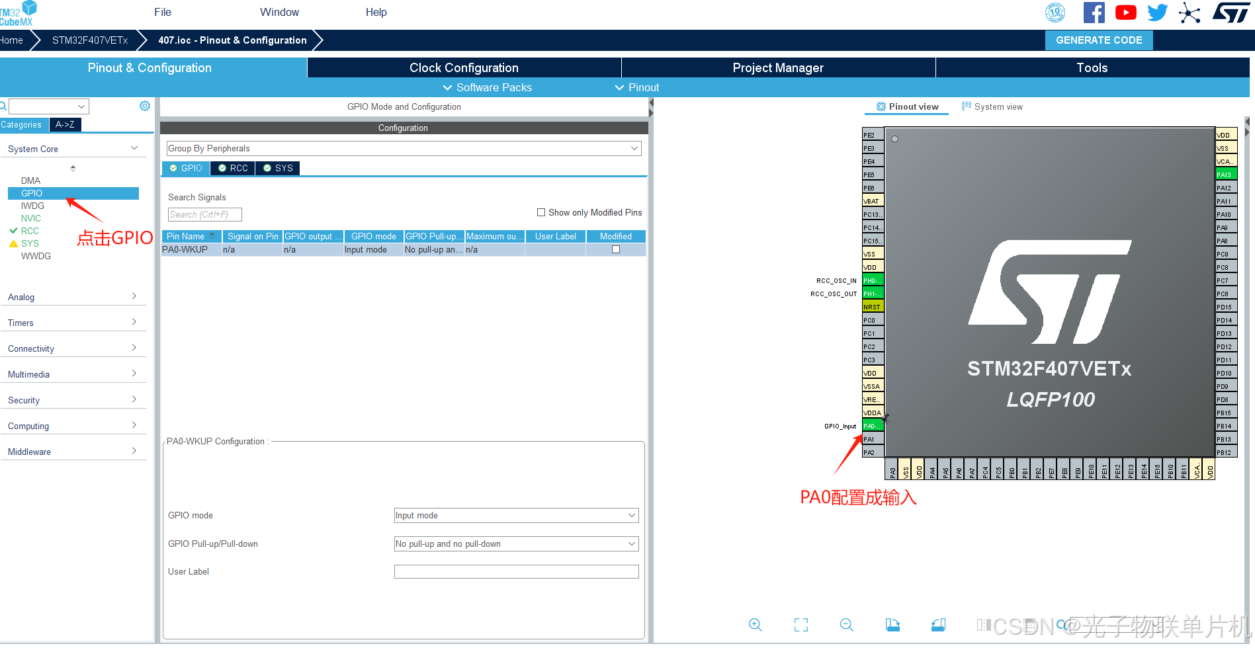Open the File menu
Image resolution: width=1255 pixels, height=648 pixels.
click(x=163, y=12)
